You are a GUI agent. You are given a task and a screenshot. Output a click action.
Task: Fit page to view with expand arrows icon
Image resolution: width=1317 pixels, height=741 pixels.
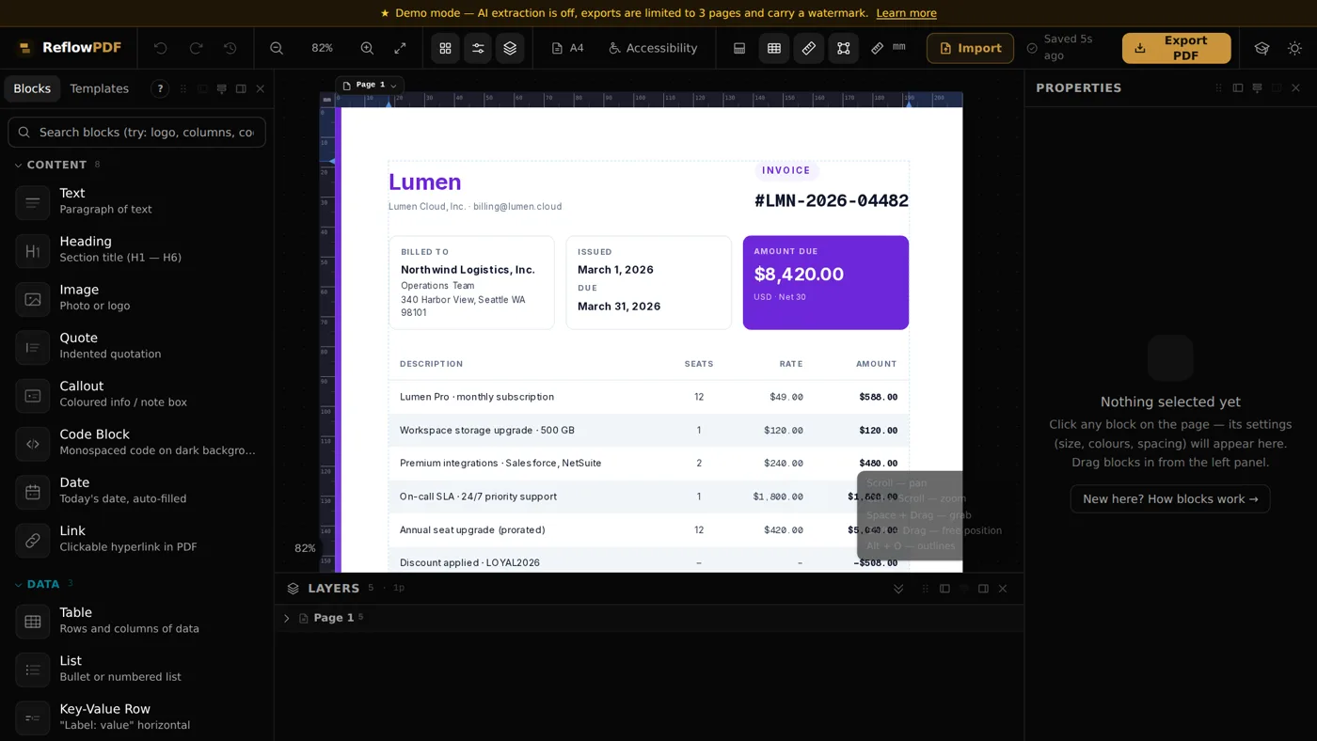coord(400,48)
